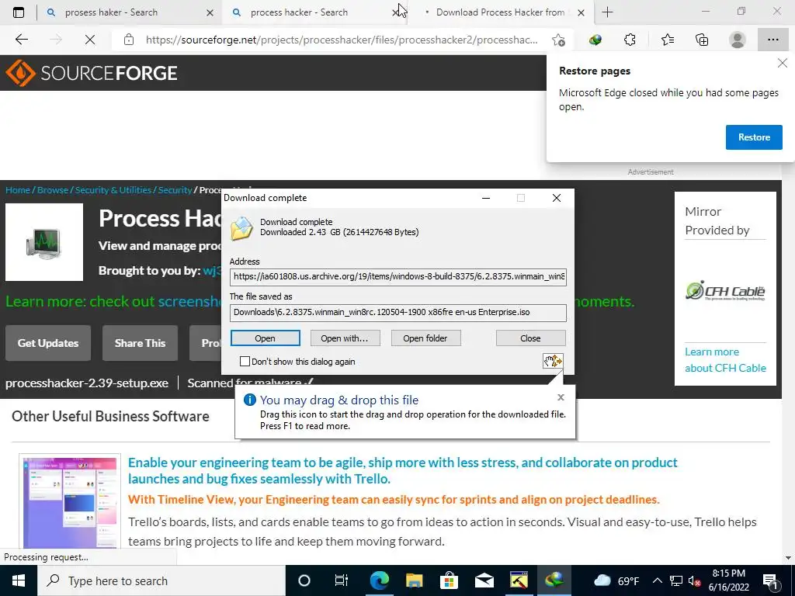Launch Microsoft Edge from the taskbar
This screenshot has height=596, width=795.
(379, 580)
